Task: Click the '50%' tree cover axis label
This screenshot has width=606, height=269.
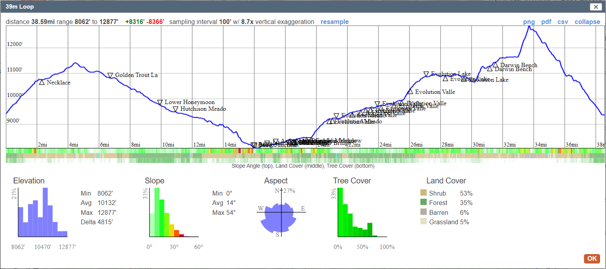Action: point(363,247)
